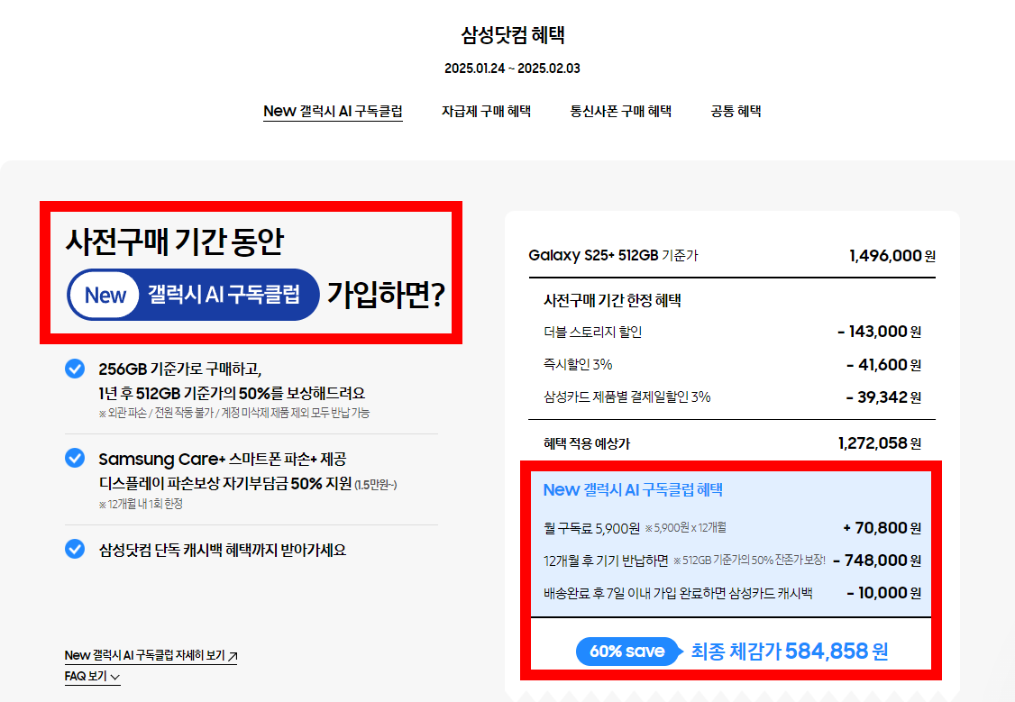The height and width of the screenshot is (702, 1015).
Task: Click the 가입하면? headline text
Action: click(x=387, y=295)
